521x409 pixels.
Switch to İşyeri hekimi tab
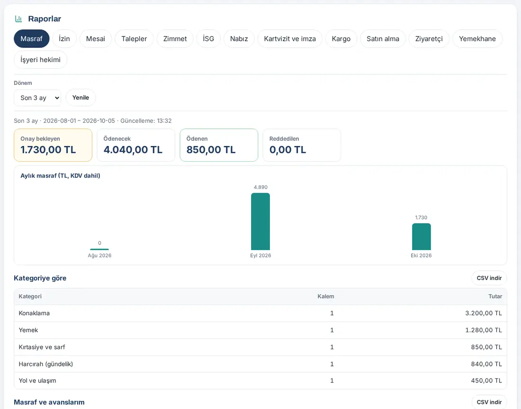click(x=41, y=60)
